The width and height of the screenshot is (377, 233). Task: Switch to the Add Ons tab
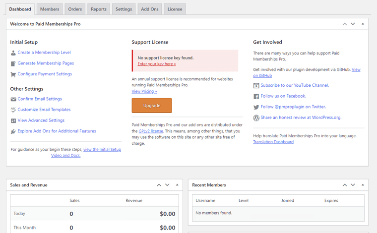pos(149,9)
